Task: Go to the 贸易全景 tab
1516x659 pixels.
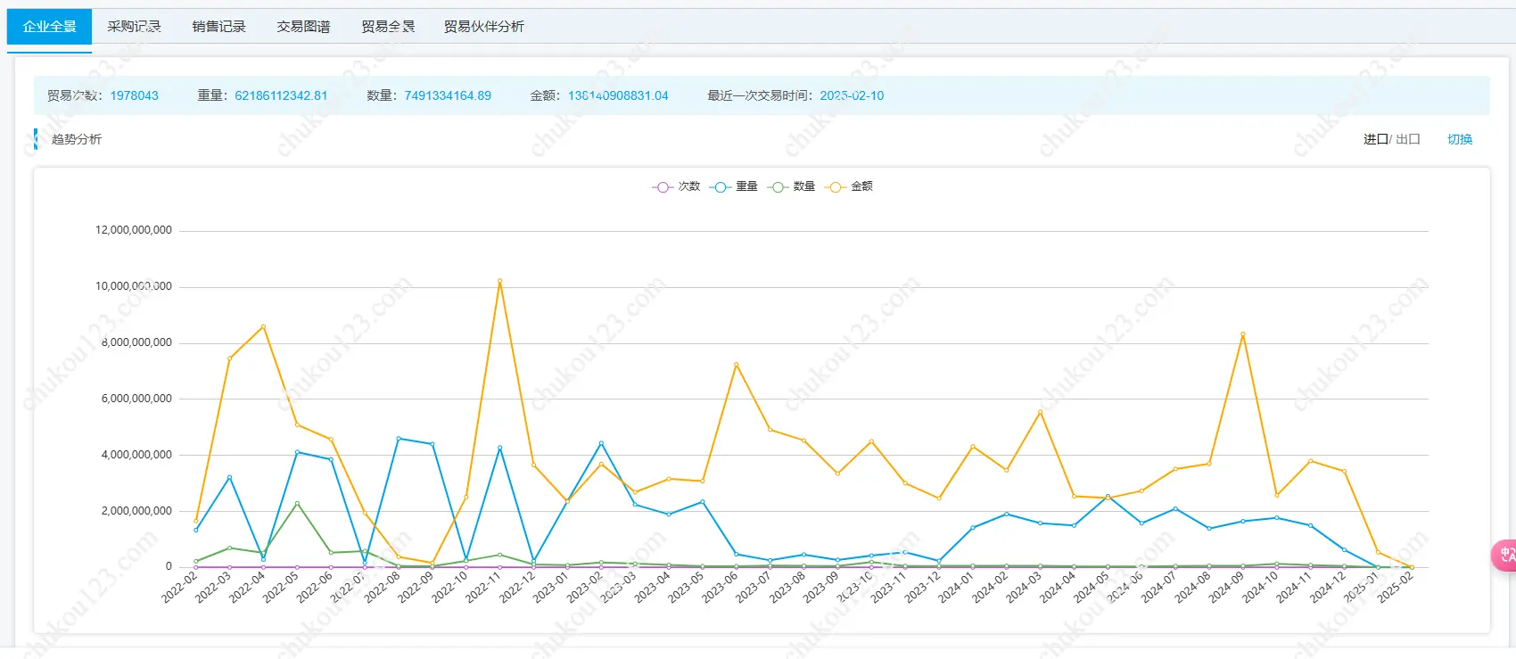Action: 388,27
